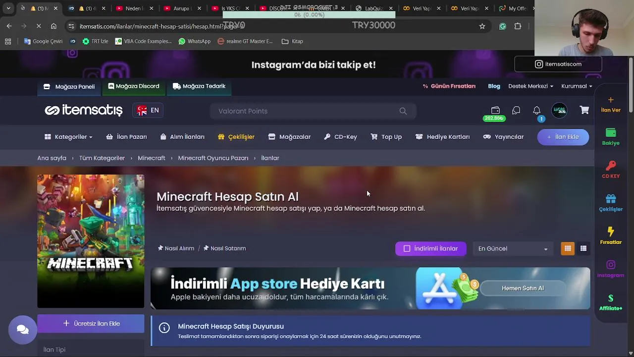The image size is (634, 357).
Task: Open Çekilişler in main navigation
Action: (x=236, y=137)
